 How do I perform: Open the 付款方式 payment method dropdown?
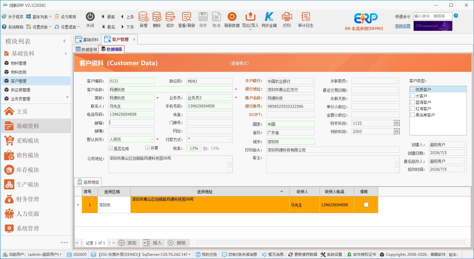click(x=230, y=139)
